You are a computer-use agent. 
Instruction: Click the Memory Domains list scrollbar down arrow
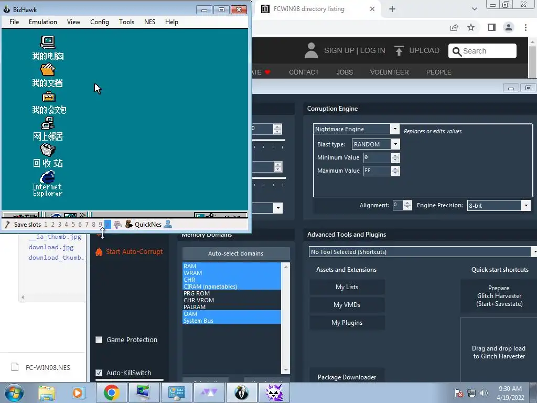click(286, 370)
